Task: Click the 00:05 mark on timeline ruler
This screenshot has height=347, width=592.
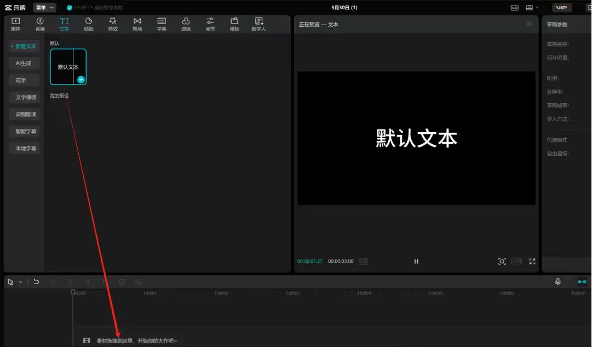Action: pyautogui.click(x=436, y=293)
